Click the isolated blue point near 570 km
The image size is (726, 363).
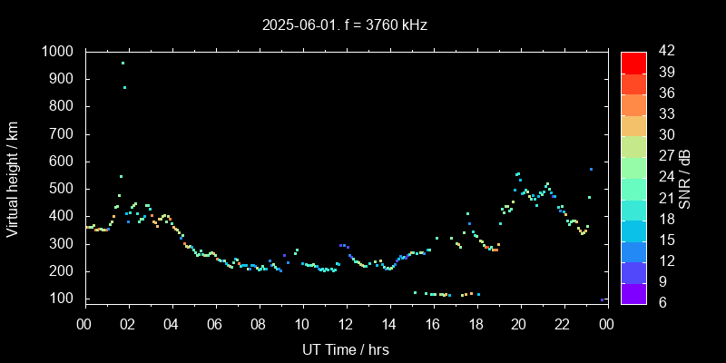click(591, 169)
